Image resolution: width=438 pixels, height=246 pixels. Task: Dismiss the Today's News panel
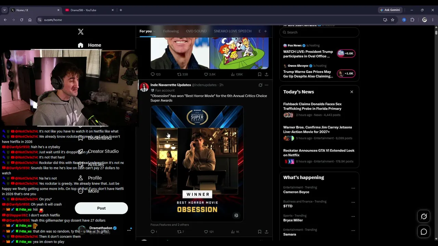click(x=351, y=92)
